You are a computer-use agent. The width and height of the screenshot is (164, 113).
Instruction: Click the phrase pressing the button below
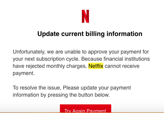coord(79,95)
